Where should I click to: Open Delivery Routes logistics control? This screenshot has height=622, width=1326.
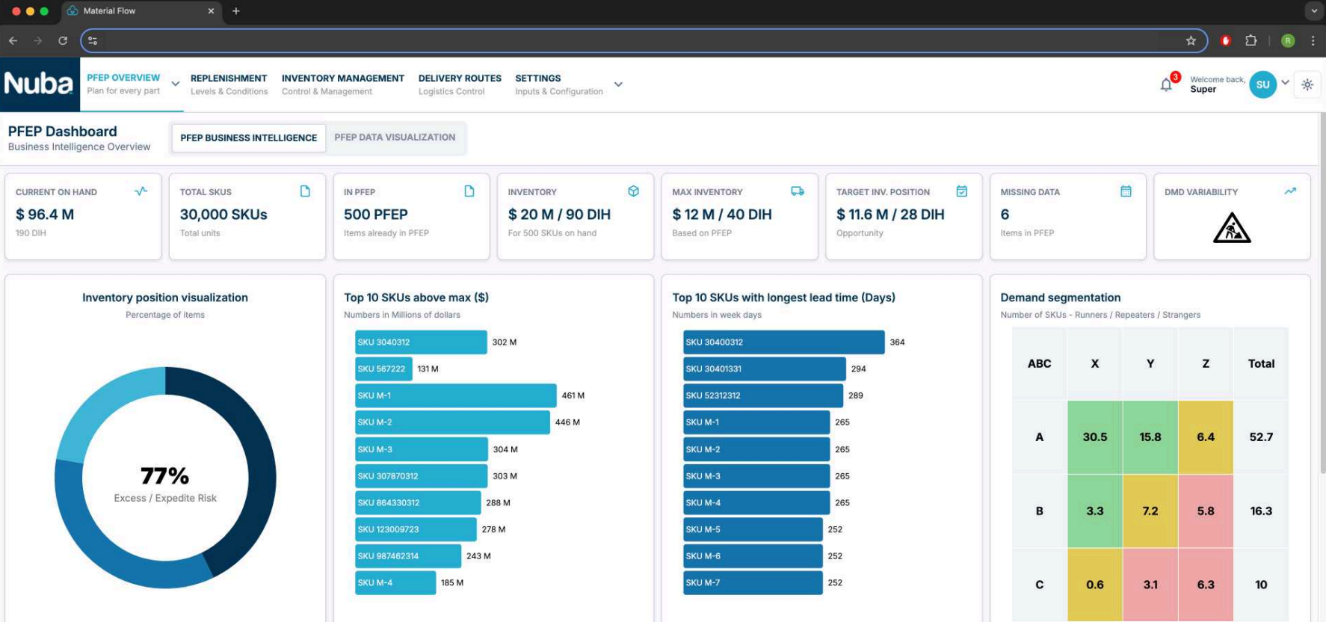tap(459, 84)
